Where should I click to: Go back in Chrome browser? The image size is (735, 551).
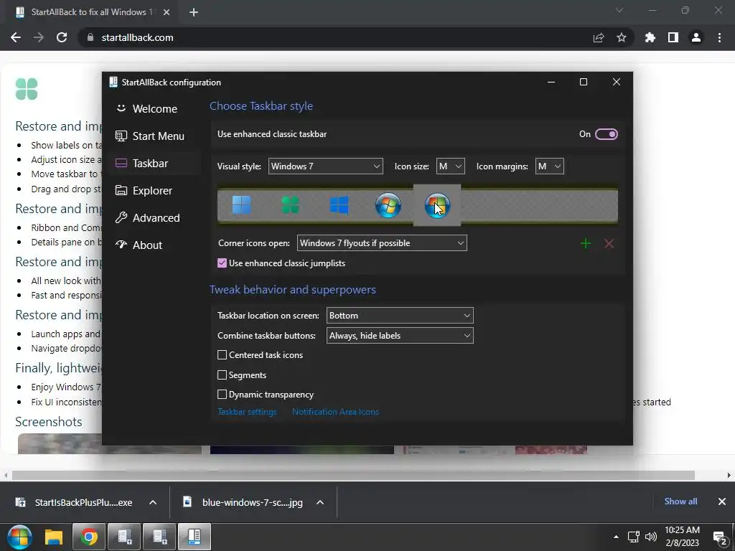pyautogui.click(x=16, y=37)
